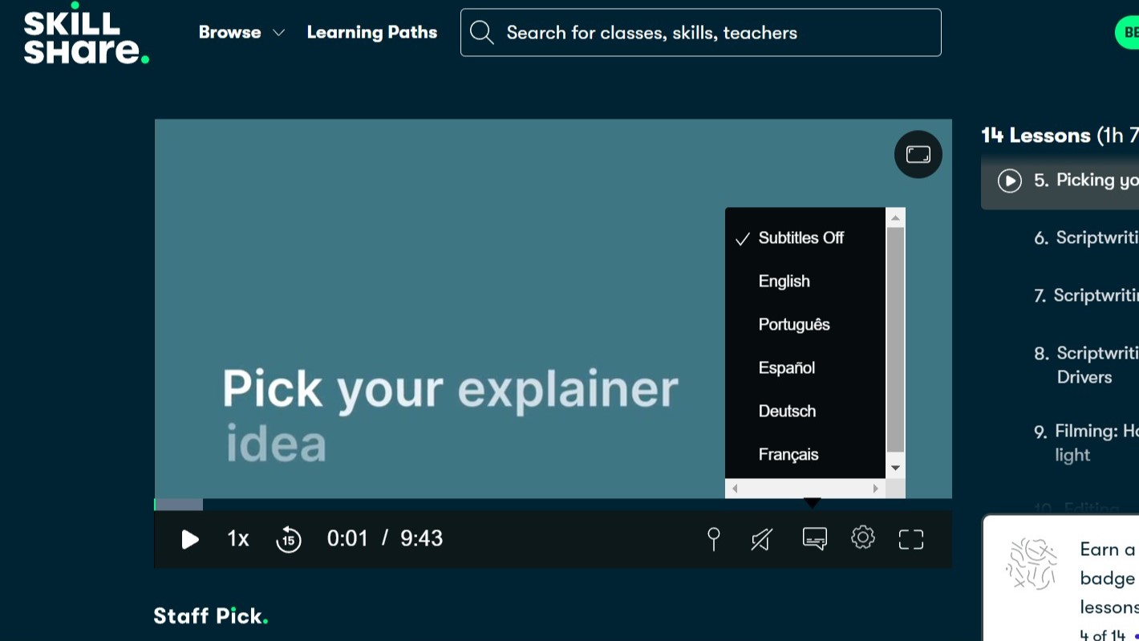The height and width of the screenshot is (641, 1139).
Task: Click the Skillshare logo
Action: pos(87,34)
